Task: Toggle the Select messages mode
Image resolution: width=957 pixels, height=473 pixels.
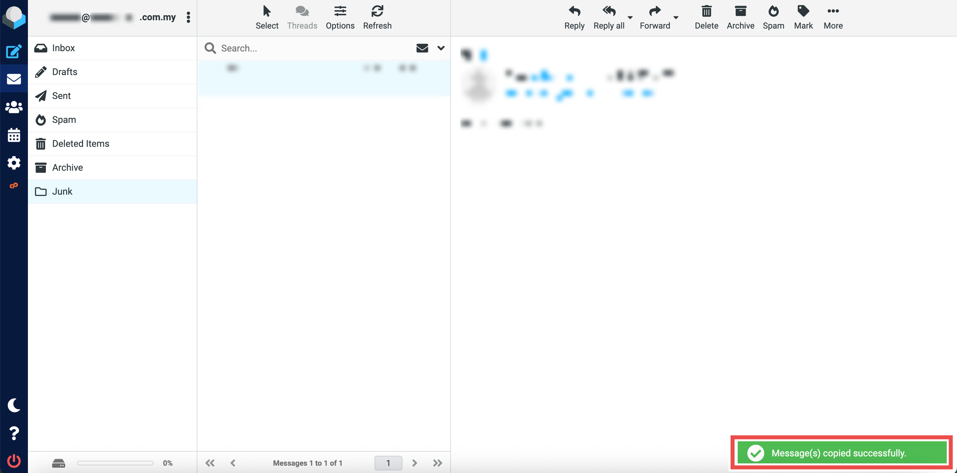Action: [x=267, y=17]
